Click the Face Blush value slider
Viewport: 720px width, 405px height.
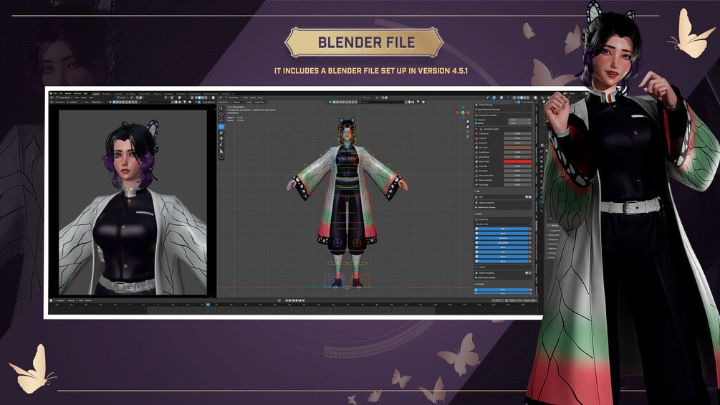[518, 133]
